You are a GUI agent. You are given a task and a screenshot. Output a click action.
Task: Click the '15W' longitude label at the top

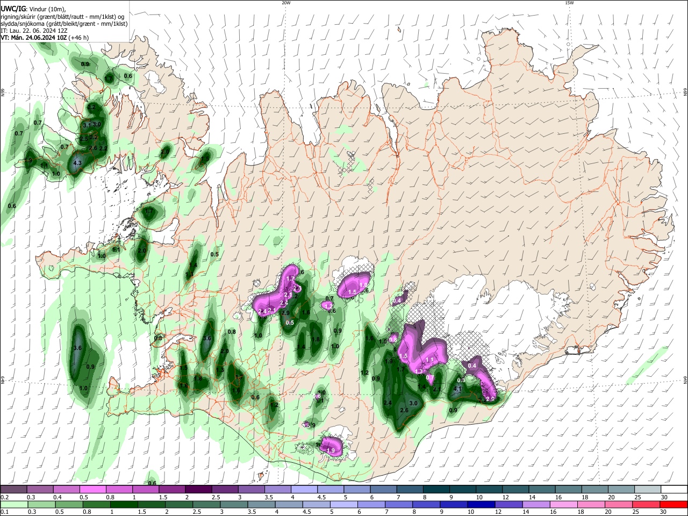[x=569, y=3]
